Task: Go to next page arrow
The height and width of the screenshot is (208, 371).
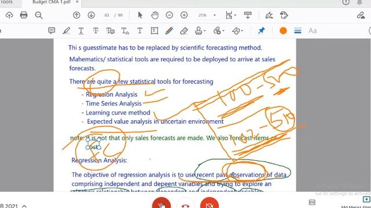Action: click(92, 16)
